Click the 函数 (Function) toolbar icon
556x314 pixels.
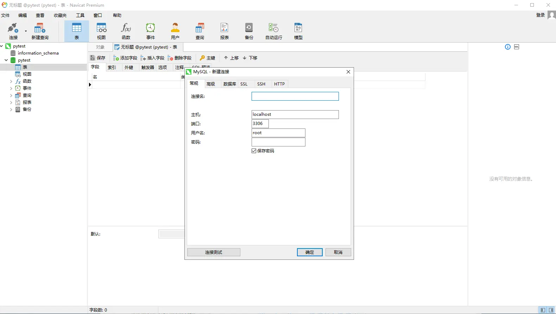tap(126, 31)
